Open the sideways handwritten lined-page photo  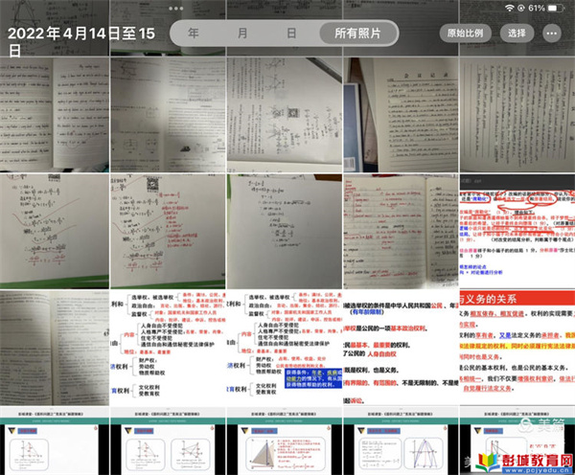(x=517, y=115)
